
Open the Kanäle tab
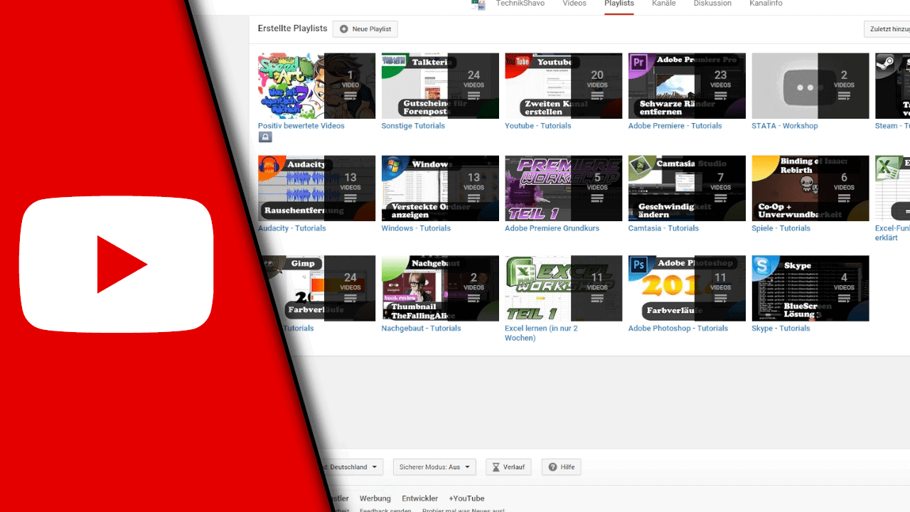pos(663,4)
